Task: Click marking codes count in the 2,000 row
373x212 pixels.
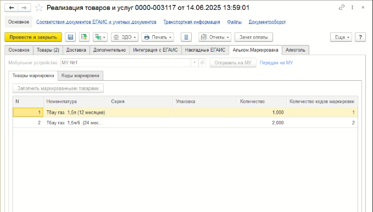Action: pyautogui.click(x=322, y=123)
